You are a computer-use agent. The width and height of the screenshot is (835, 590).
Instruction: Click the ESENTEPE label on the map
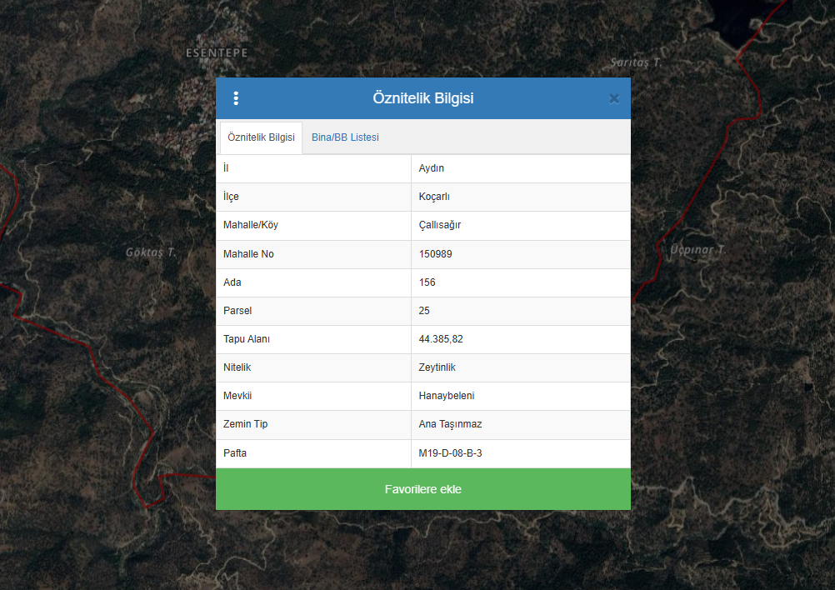point(217,53)
